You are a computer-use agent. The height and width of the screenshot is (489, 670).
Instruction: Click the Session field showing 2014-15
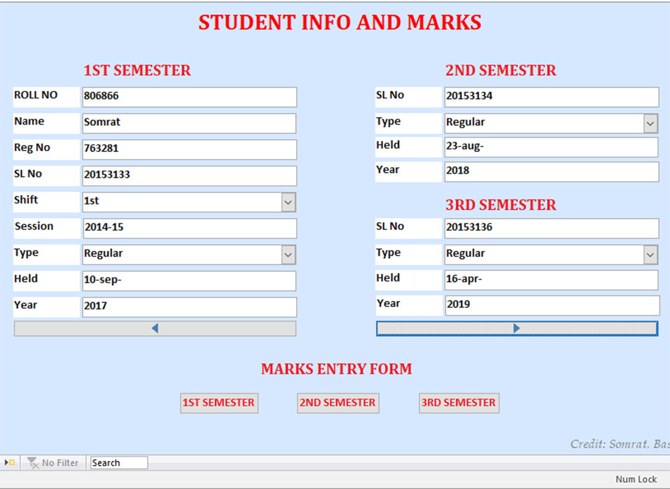pos(189,227)
